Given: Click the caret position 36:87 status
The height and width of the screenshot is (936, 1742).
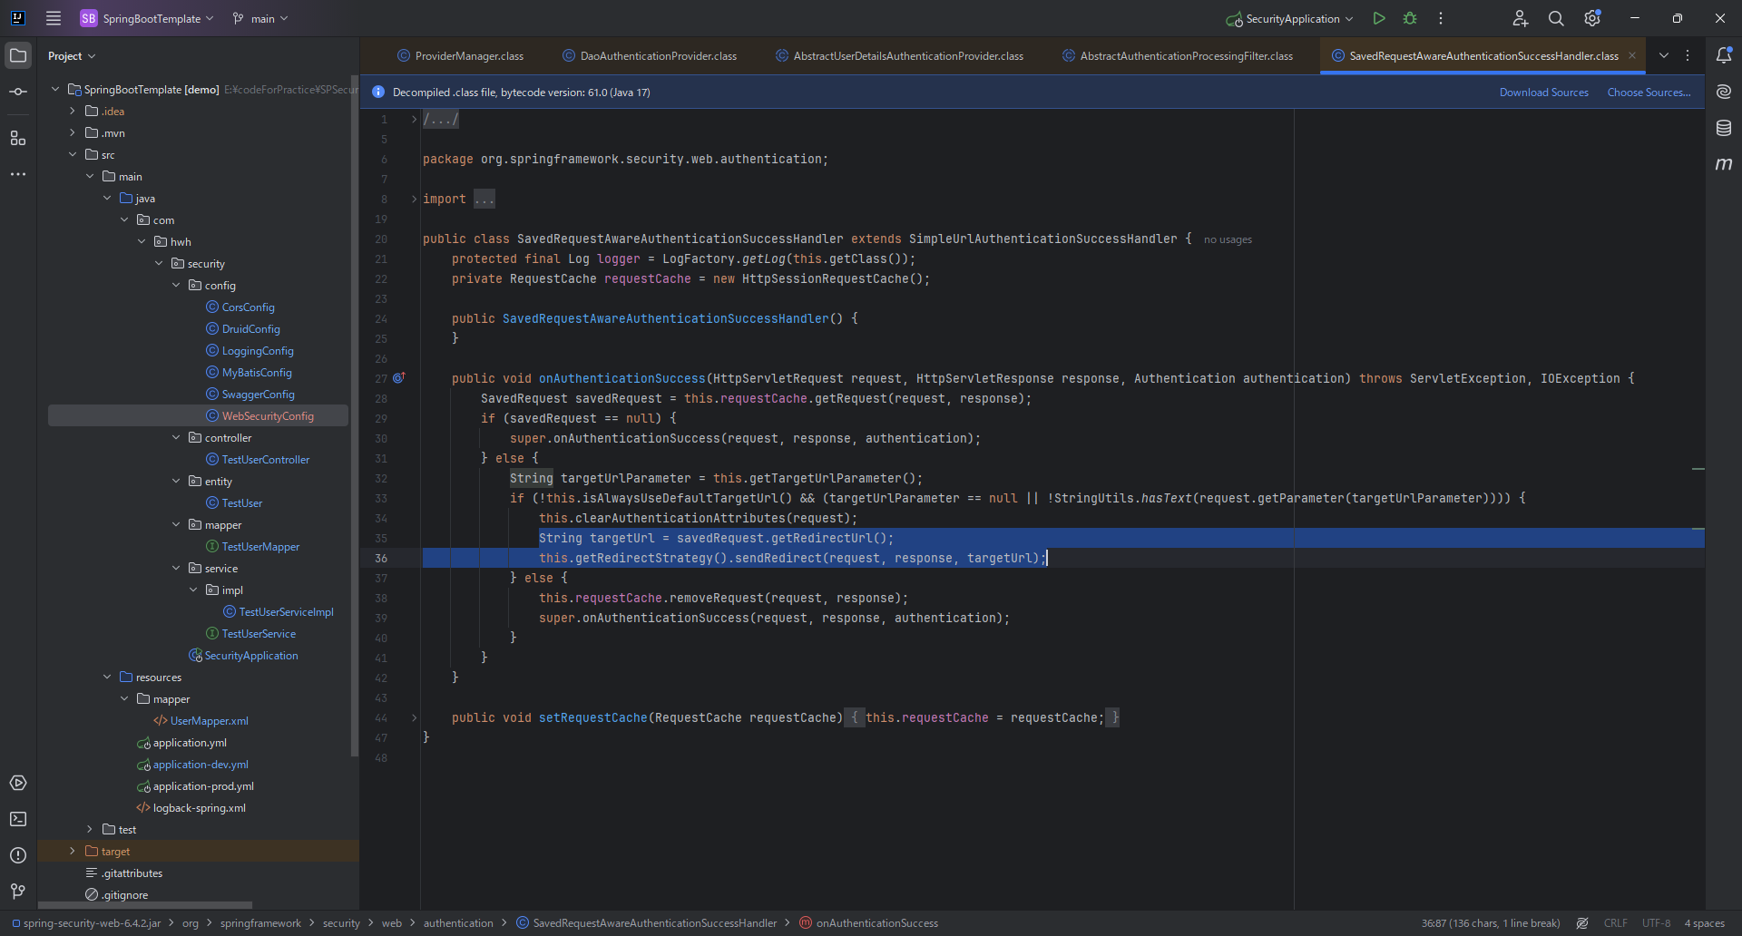Looking at the screenshot, I should pyautogui.click(x=1491, y=923).
